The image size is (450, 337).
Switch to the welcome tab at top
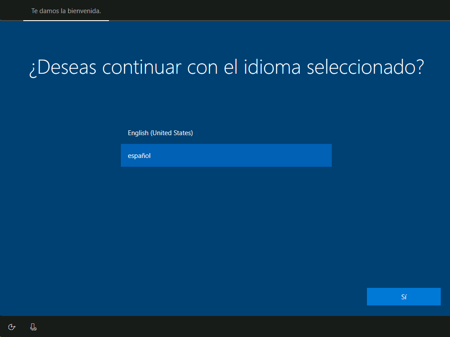click(66, 11)
